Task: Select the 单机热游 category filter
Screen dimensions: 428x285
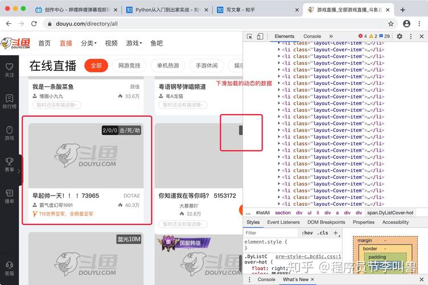Action: point(168,66)
